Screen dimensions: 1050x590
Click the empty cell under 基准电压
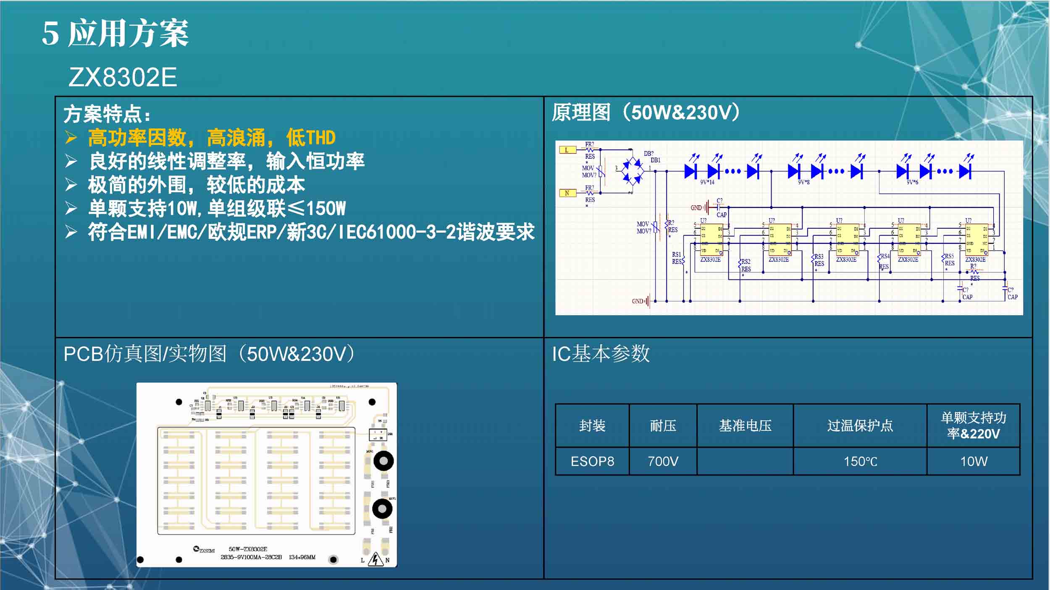coord(745,461)
